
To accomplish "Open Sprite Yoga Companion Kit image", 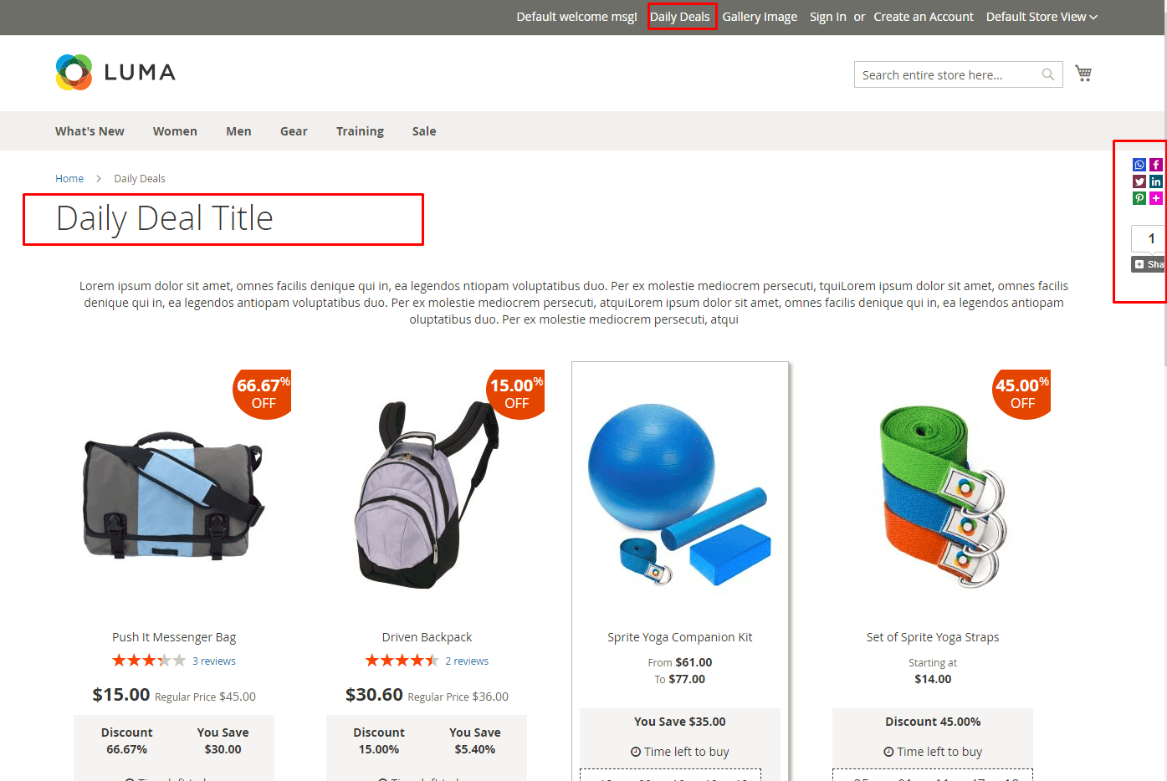I will pyautogui.click(x=680, y=493).
